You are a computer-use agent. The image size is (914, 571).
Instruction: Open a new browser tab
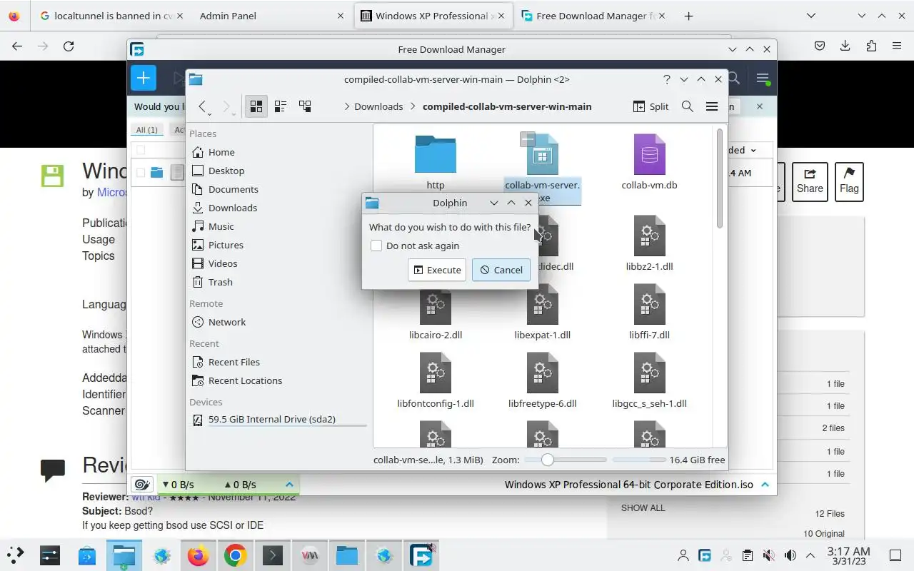pos(688,16)
